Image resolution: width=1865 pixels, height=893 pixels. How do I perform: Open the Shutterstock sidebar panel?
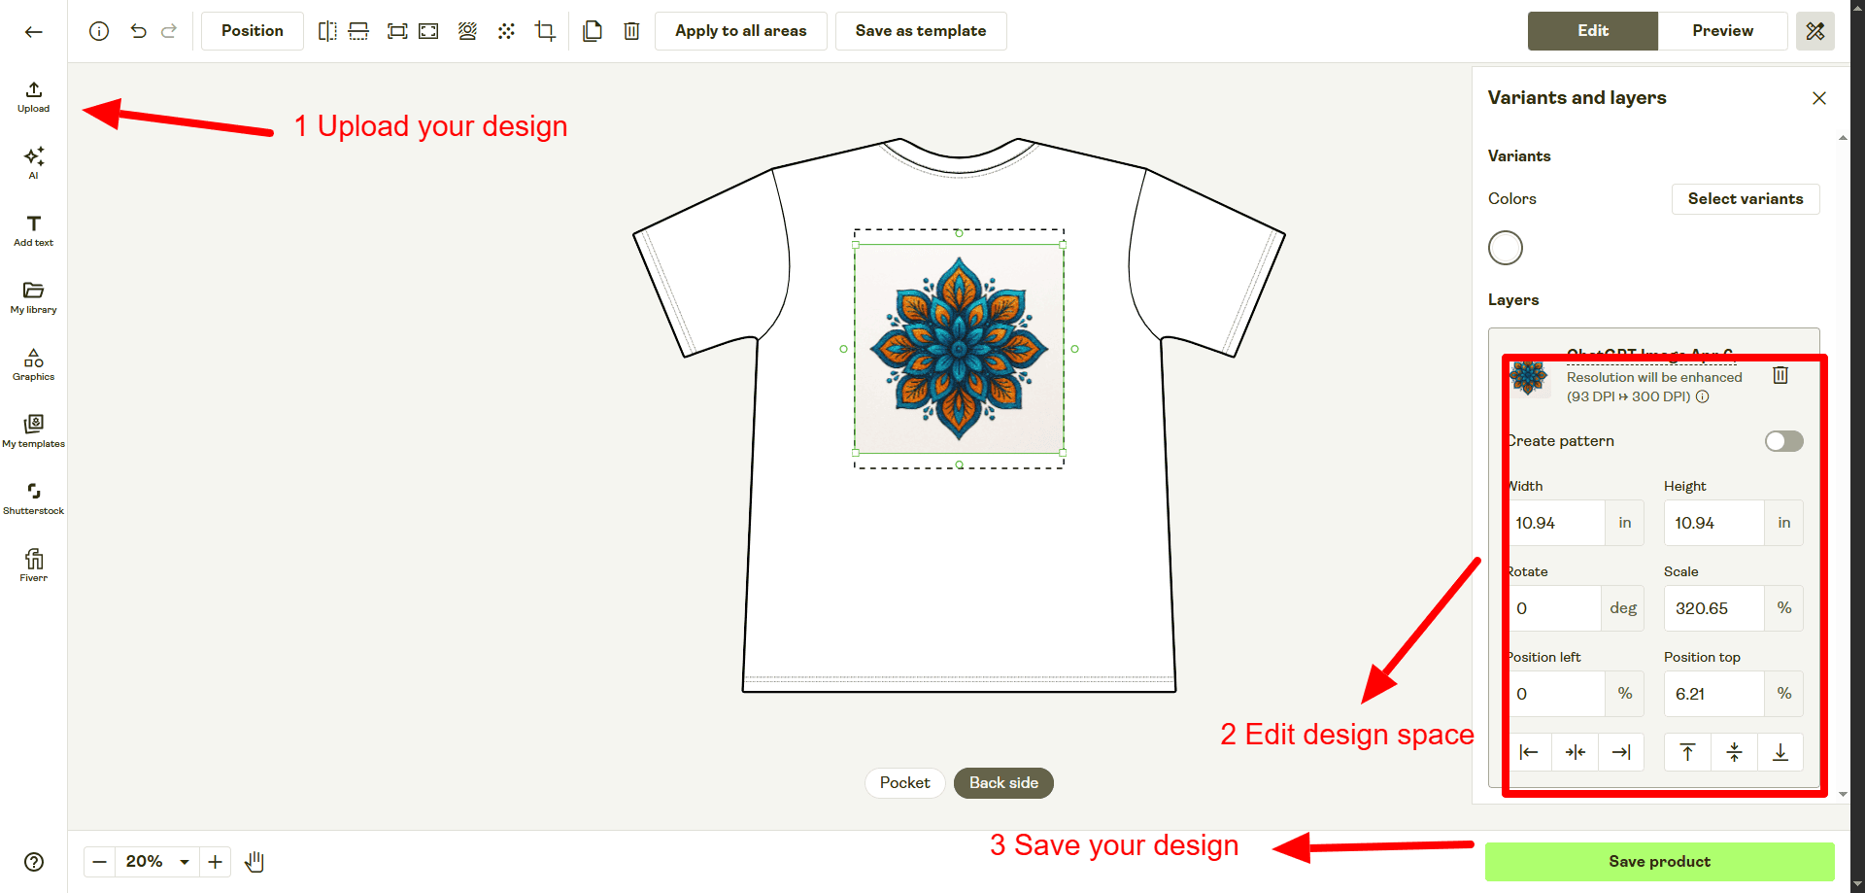click(33, 498)
